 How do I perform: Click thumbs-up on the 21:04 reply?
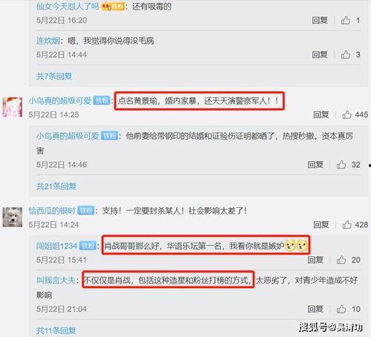[x=341, y=309]
